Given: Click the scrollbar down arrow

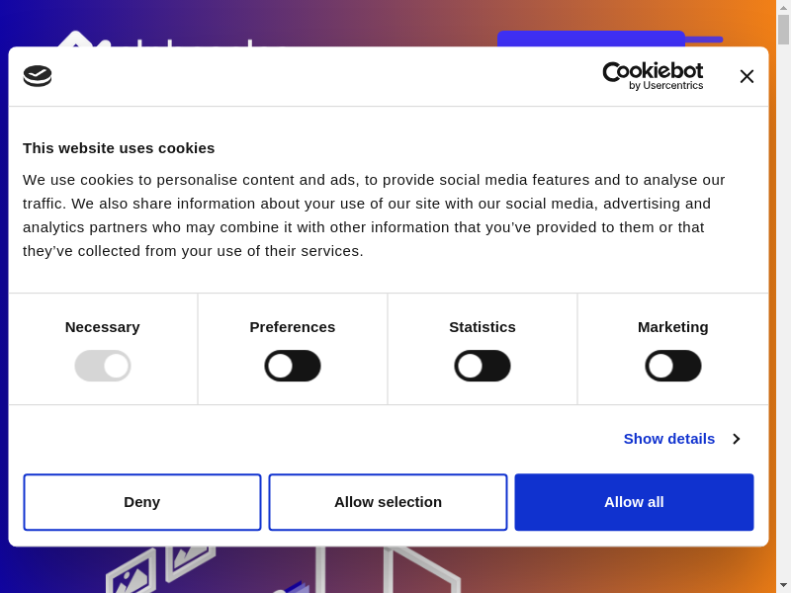Looking at the screenshot, I should coord(783,585).
